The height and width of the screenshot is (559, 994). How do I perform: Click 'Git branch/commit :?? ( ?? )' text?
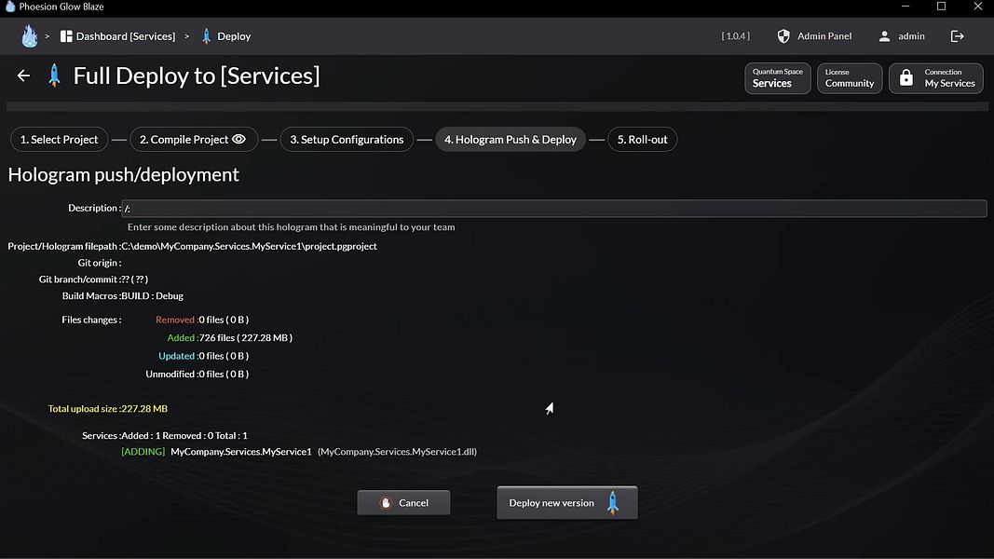click(93, 279)
